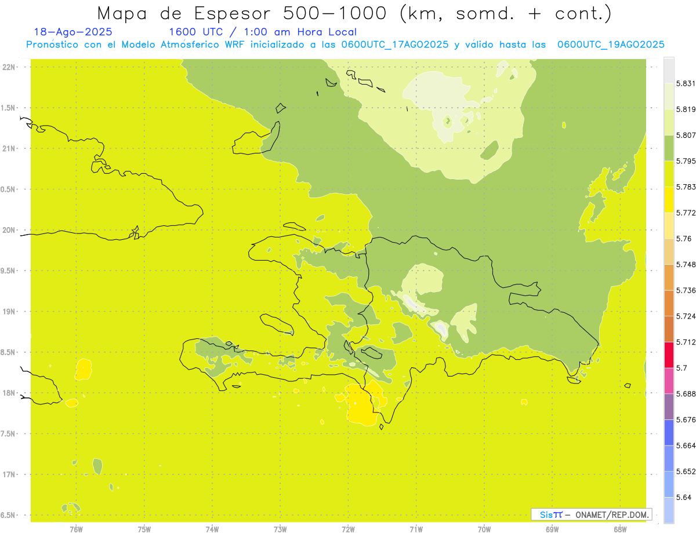The height and width of the screenshot is (537, 696).
Task: Click the longitude axis label 75W
Action: click(x=144, y=529)
